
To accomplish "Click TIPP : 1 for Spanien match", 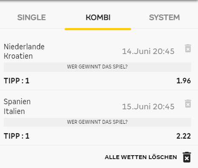I will (17, 136).
